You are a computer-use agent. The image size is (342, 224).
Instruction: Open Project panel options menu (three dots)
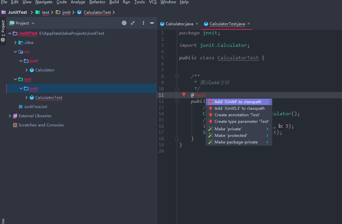143,23
